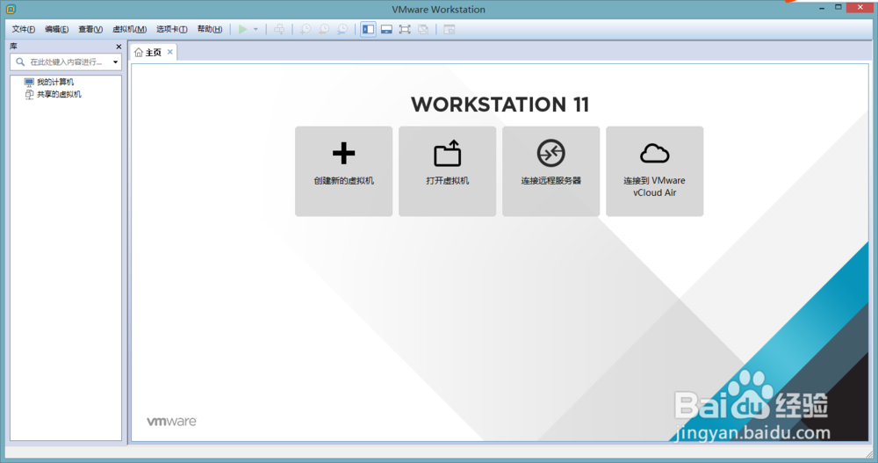Viewport: 878px width, 463px height.
Task: Click the 打开虚拟机 tile
Action: (448, 171)
